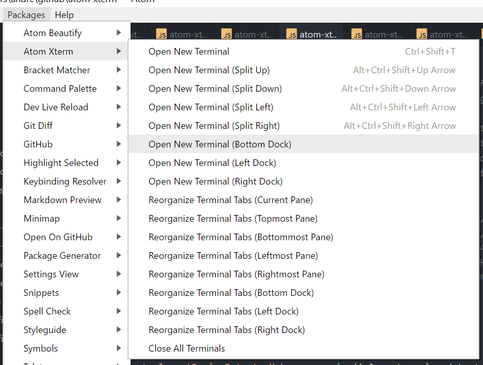This screenshot has width=483, height=365.
Task: Choose Open New Terminal (Split Right)
Action: point(303,126)
